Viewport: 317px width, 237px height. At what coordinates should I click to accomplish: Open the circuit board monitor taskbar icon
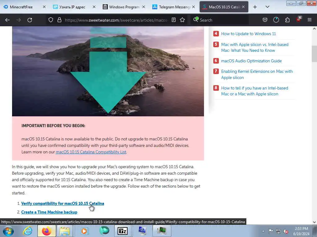click(x=162, y=231)
